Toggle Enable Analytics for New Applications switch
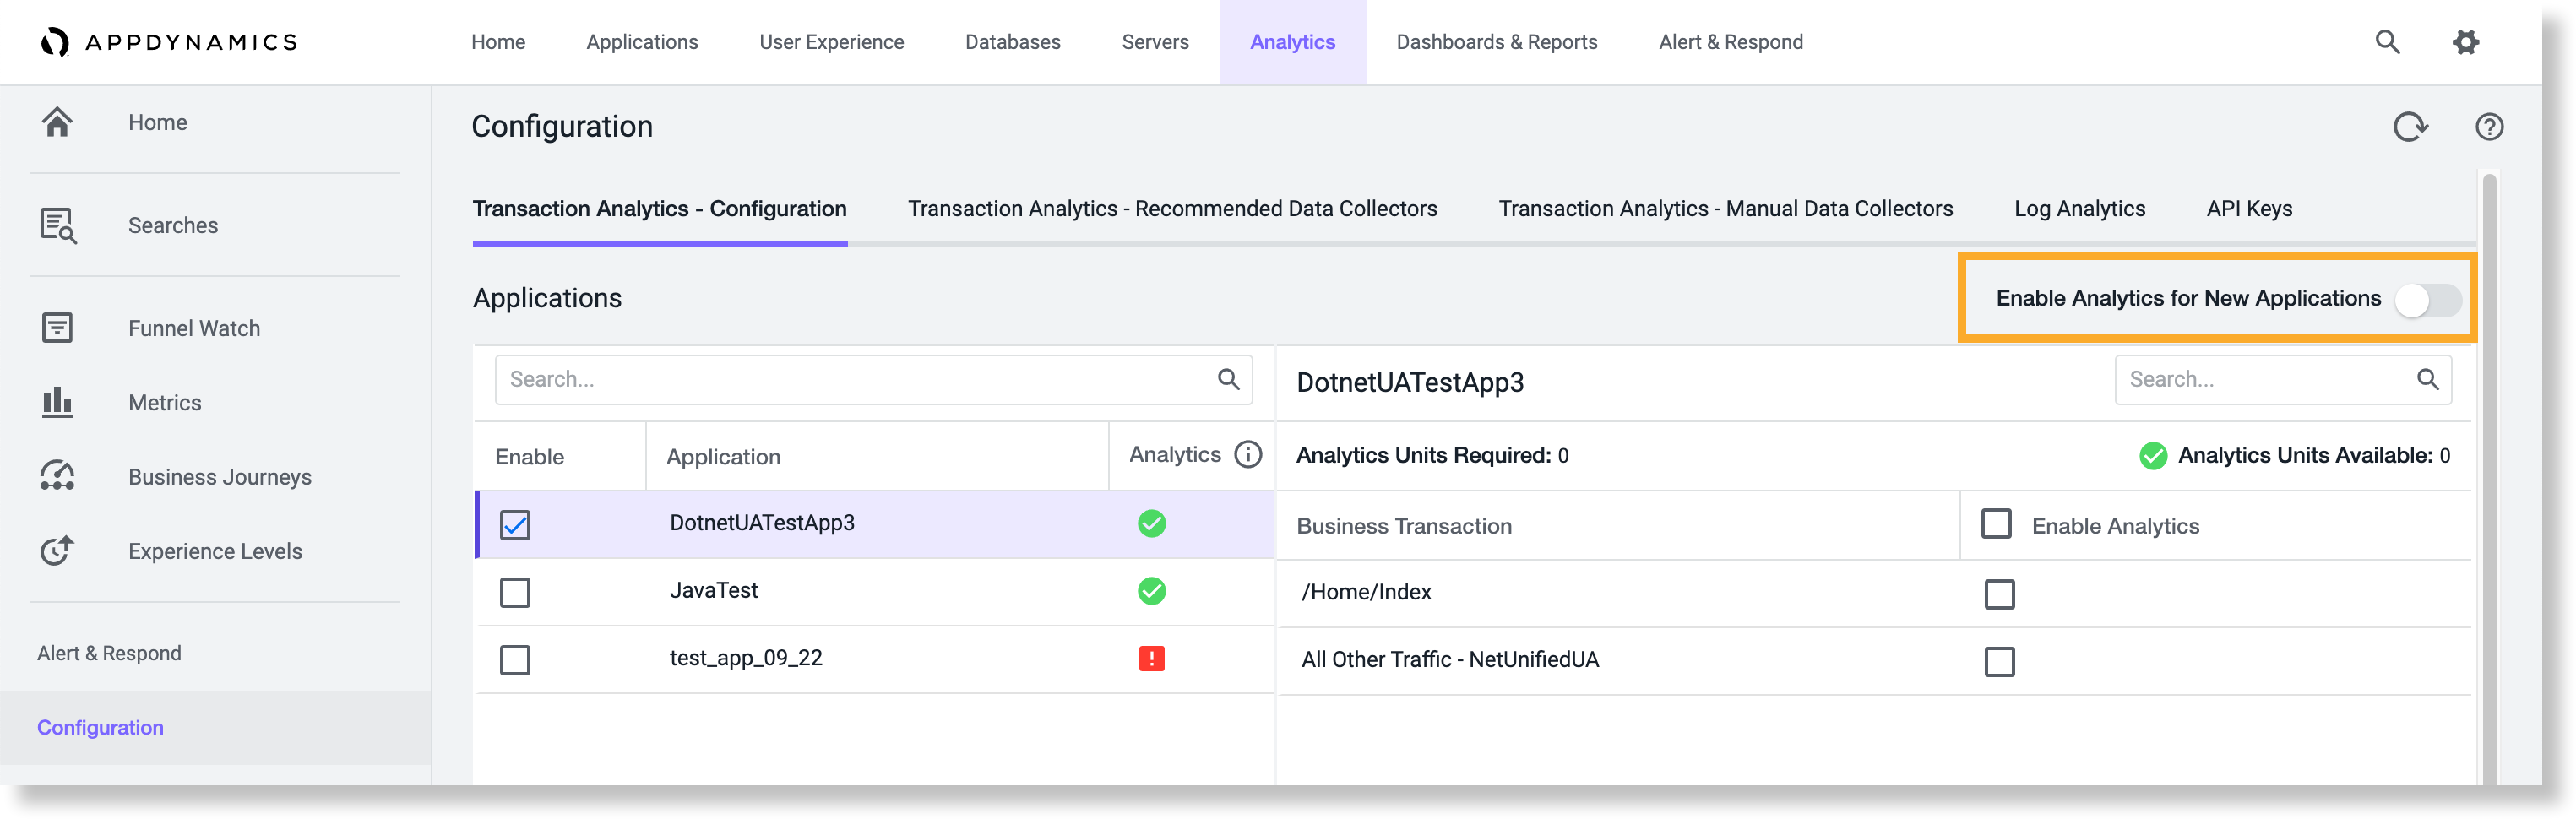 [2428, 299]
